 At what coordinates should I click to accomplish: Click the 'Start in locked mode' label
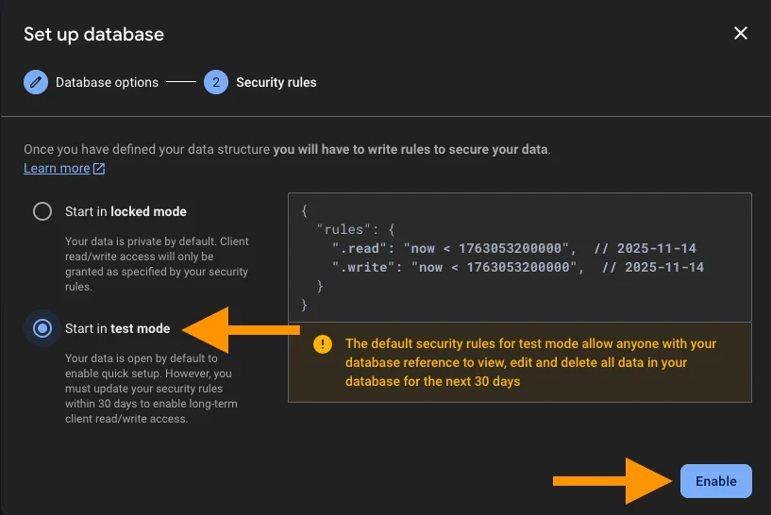tap(126, 211)
